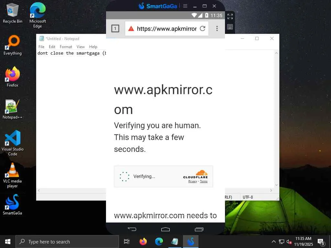Click UTF-8 in Notepad status bar
The height and width of the screenshot is (248, 331).
pos(248,197)
